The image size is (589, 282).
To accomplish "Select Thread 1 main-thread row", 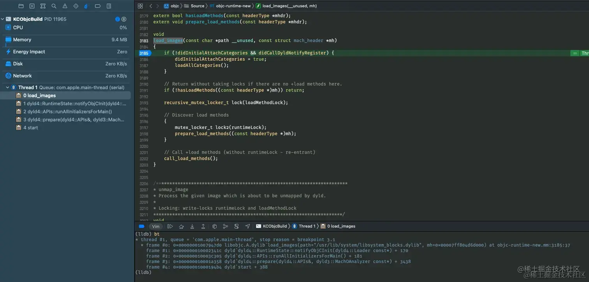I will pos(65,88).
